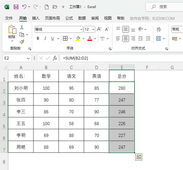
Task: Paste from clipboard using 粘贴 icon
Action: pyautogui.click(x=12, y=29)
